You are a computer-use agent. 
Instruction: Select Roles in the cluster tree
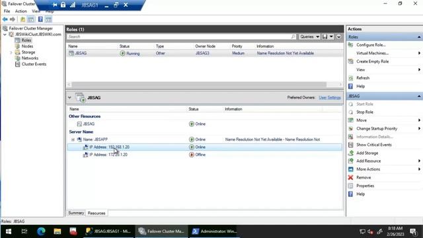click(x=26, y=40)
